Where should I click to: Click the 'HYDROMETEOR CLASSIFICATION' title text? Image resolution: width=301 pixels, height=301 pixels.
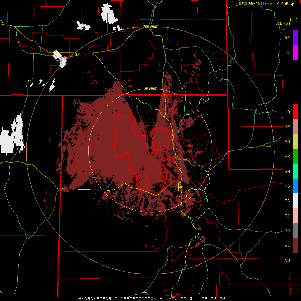point(117,299)
